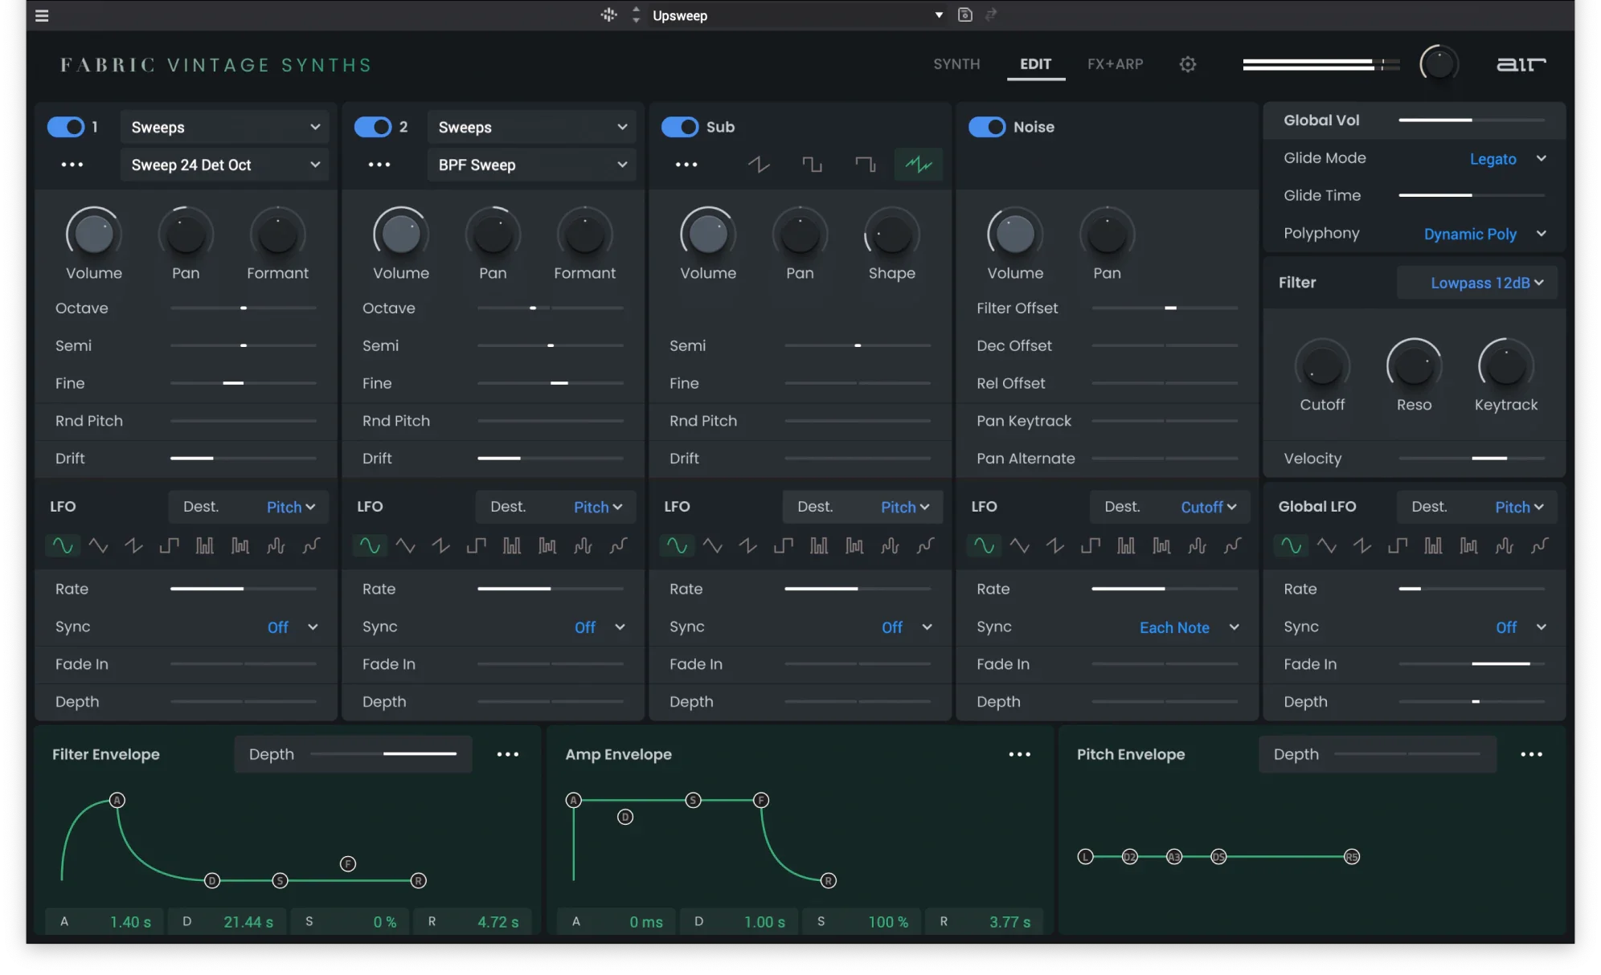Select sawtooth wave for oscillator 1 LFO
Viewport: 1601px width, 975px height.
133,546
